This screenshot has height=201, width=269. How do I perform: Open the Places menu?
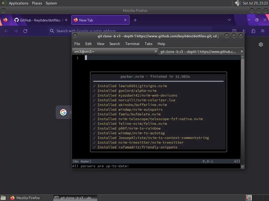[x=37, y=3]
